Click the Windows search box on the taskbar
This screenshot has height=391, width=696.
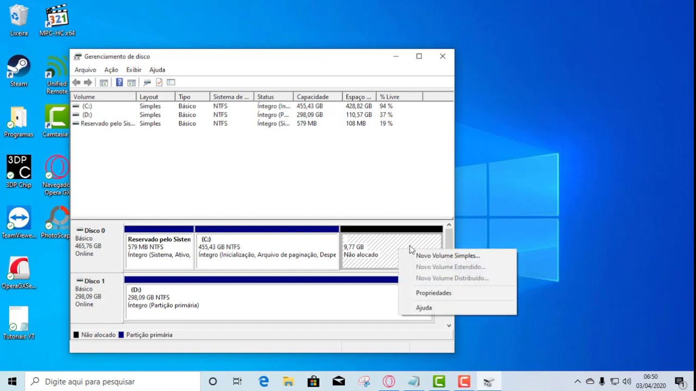(x=112, y=382)
